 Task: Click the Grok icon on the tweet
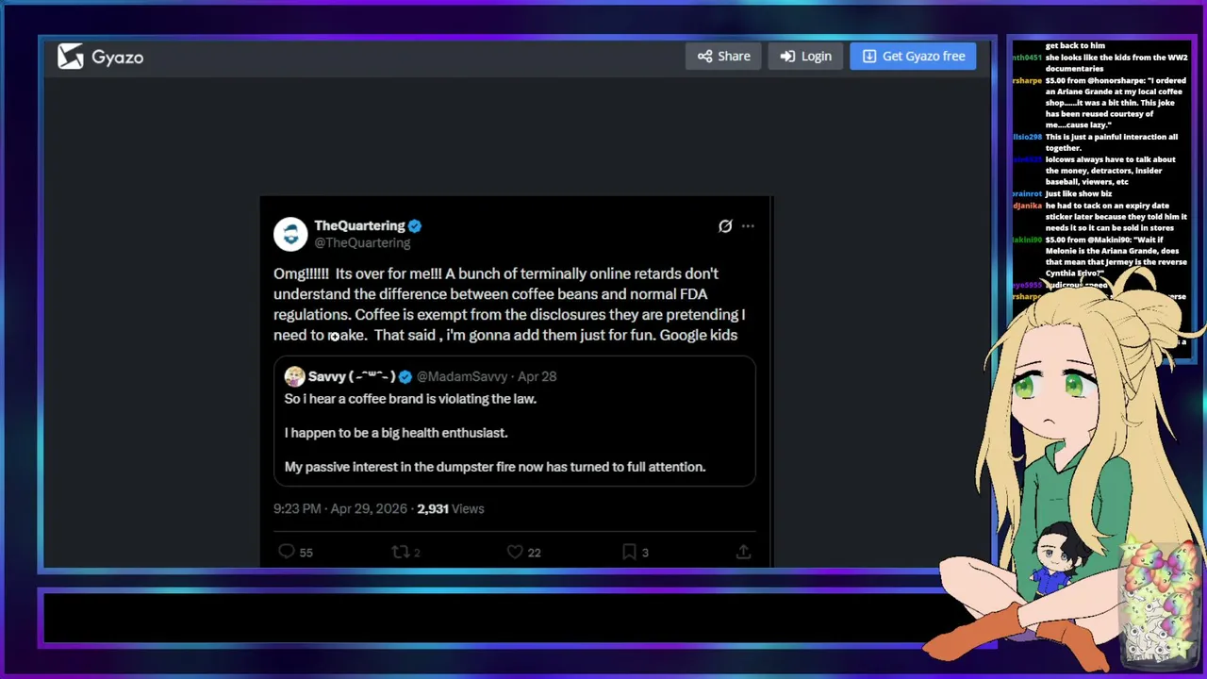tap(725, 226)
